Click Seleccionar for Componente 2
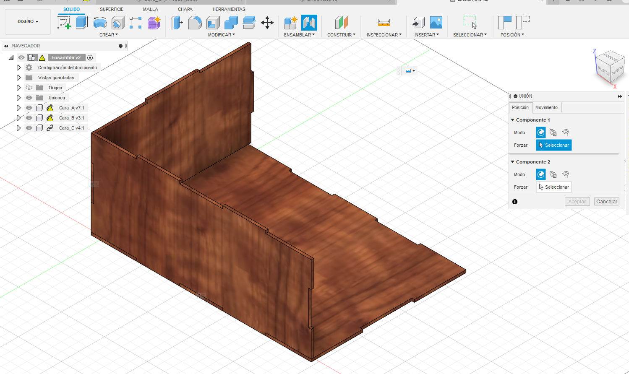The height and width of the screenshot is (374, 629). (553, 187)
